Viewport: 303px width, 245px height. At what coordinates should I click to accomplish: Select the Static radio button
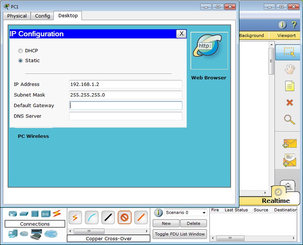(20, 61)
